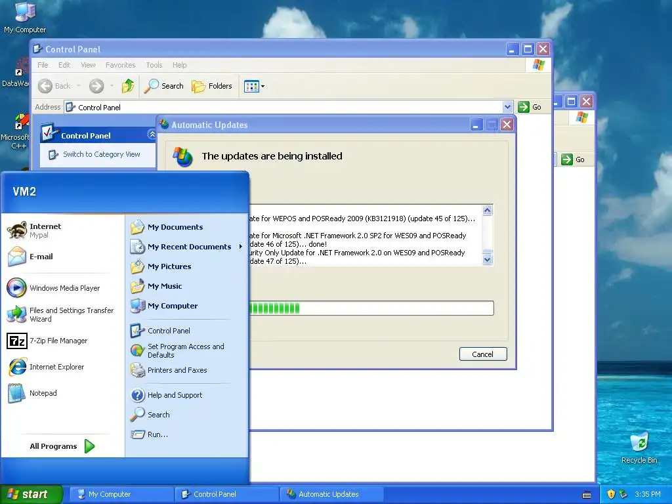
Task: Click Go button in the background window
Action: [573, 159]
